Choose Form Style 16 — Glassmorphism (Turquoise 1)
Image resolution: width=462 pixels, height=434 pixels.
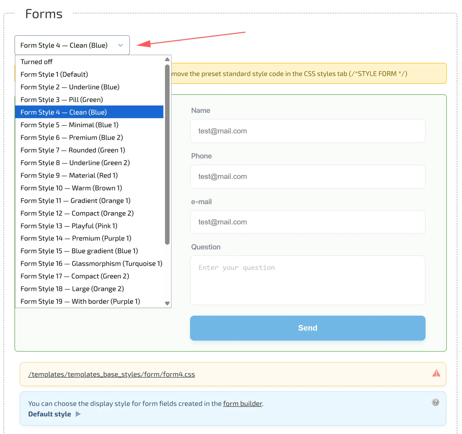89,264
